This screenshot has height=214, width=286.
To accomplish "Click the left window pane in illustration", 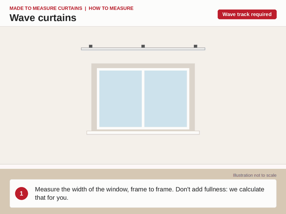I will pos(120,99).
